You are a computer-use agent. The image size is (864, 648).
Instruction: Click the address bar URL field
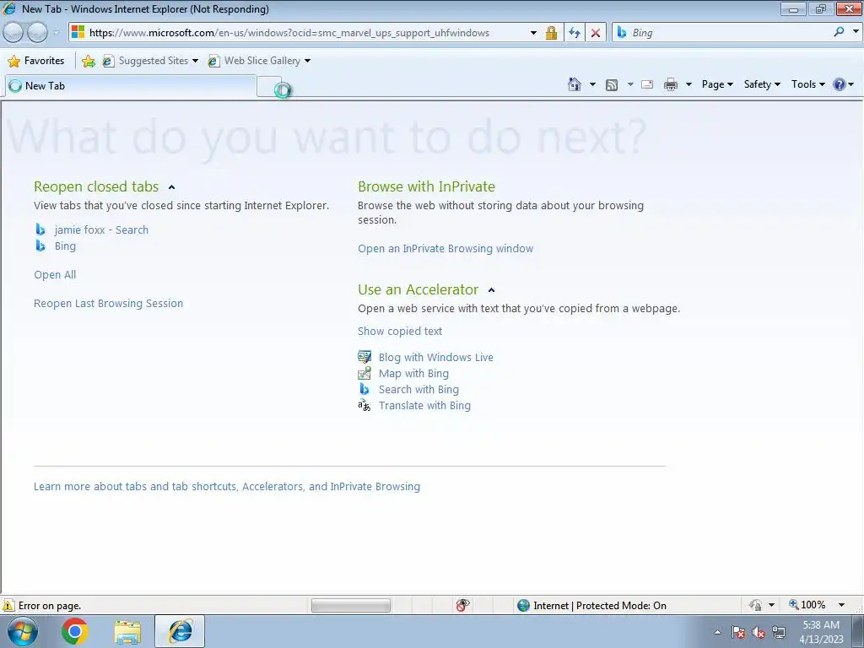click(x=298, y=33)
